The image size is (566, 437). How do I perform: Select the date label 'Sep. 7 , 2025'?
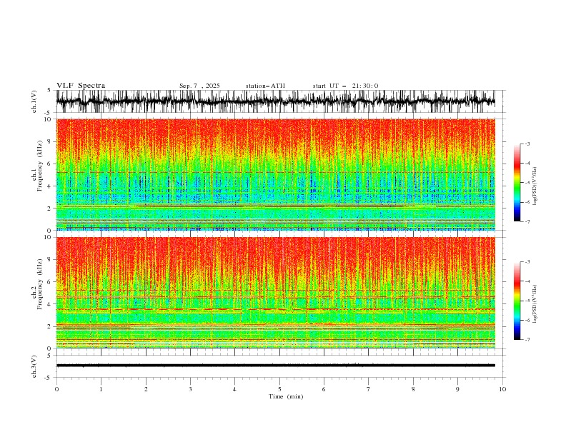pyautogui.click(x=199, y=86)
